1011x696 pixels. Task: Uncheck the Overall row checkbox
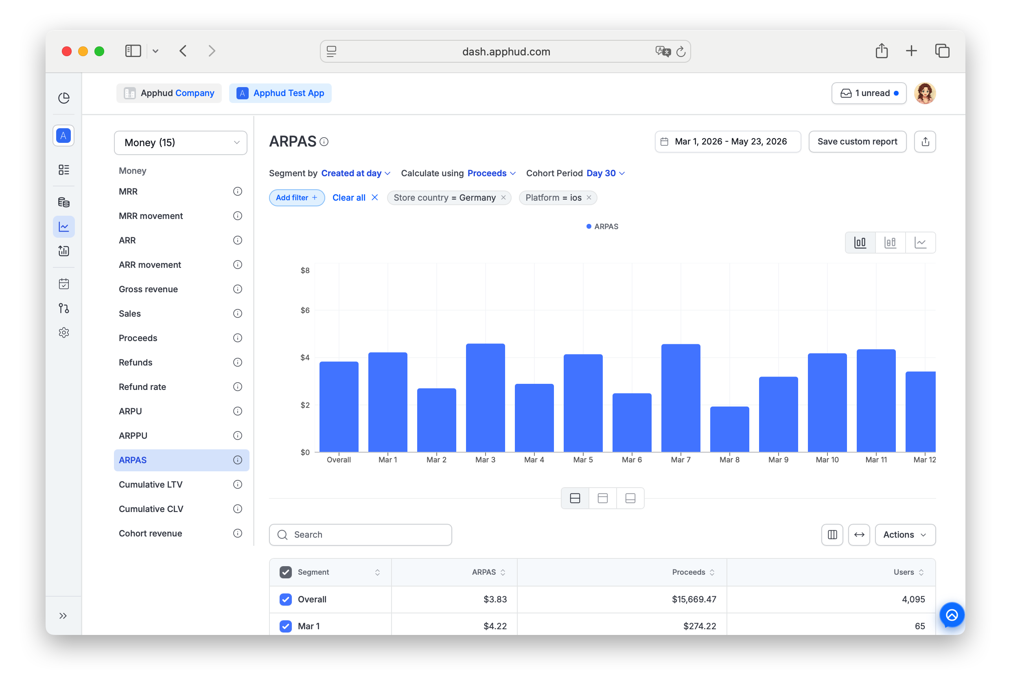click(x=286, y=600)
